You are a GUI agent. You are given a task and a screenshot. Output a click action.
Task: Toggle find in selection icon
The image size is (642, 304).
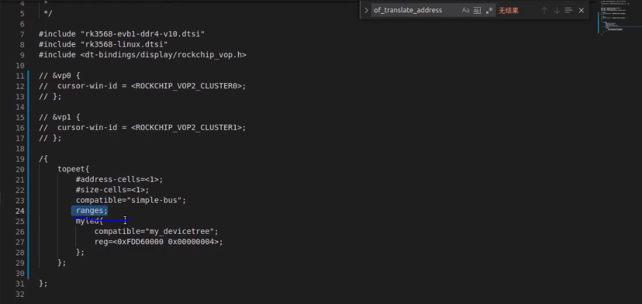click(x=568, y=10)
